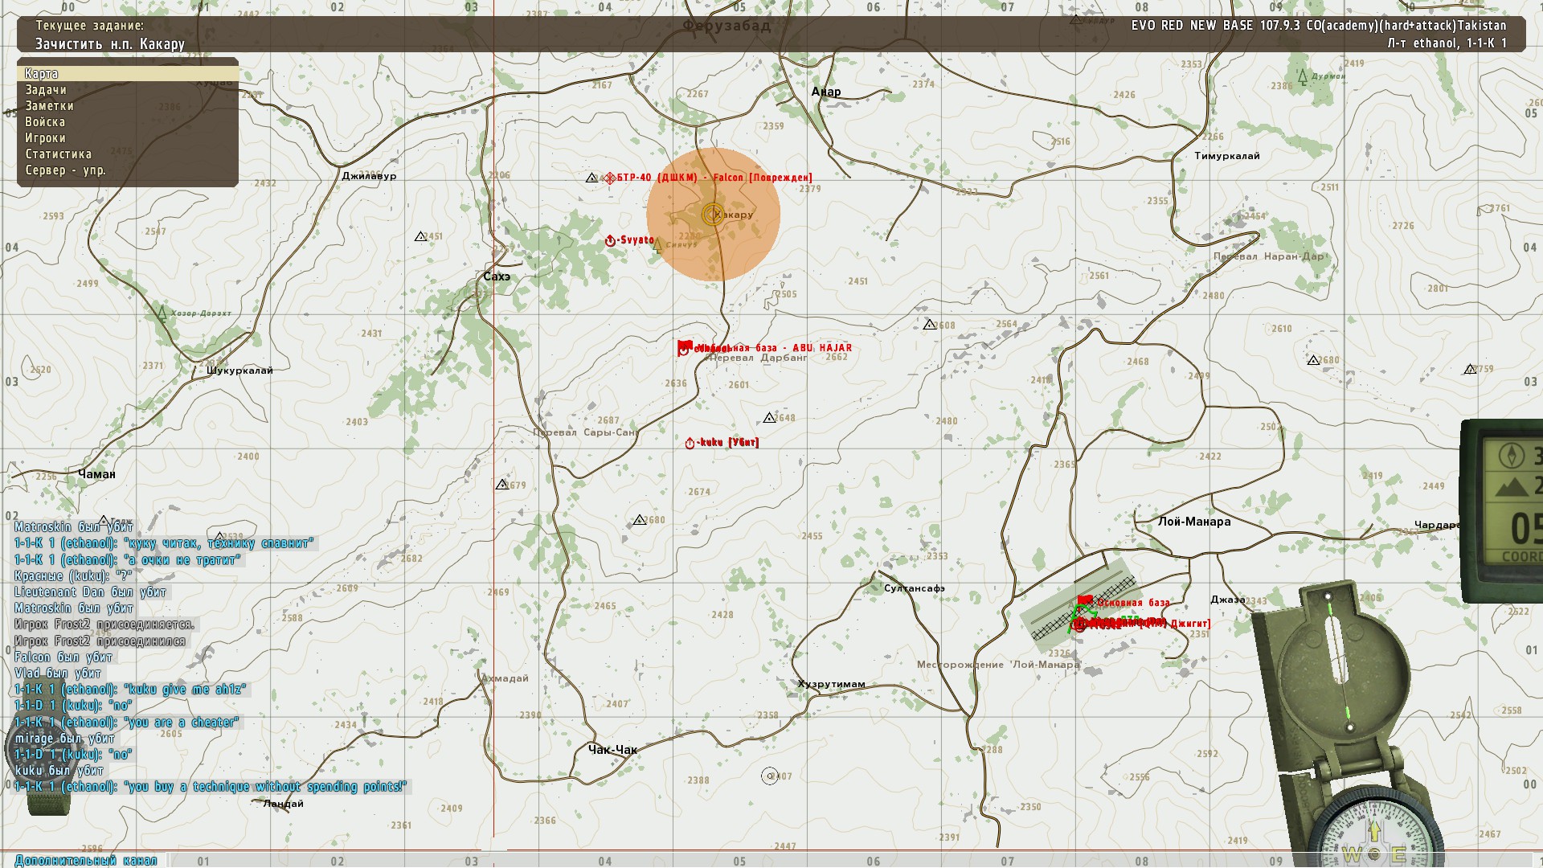Click the mission title EVO RED NEW BASE

click(x=1319, y=26)
